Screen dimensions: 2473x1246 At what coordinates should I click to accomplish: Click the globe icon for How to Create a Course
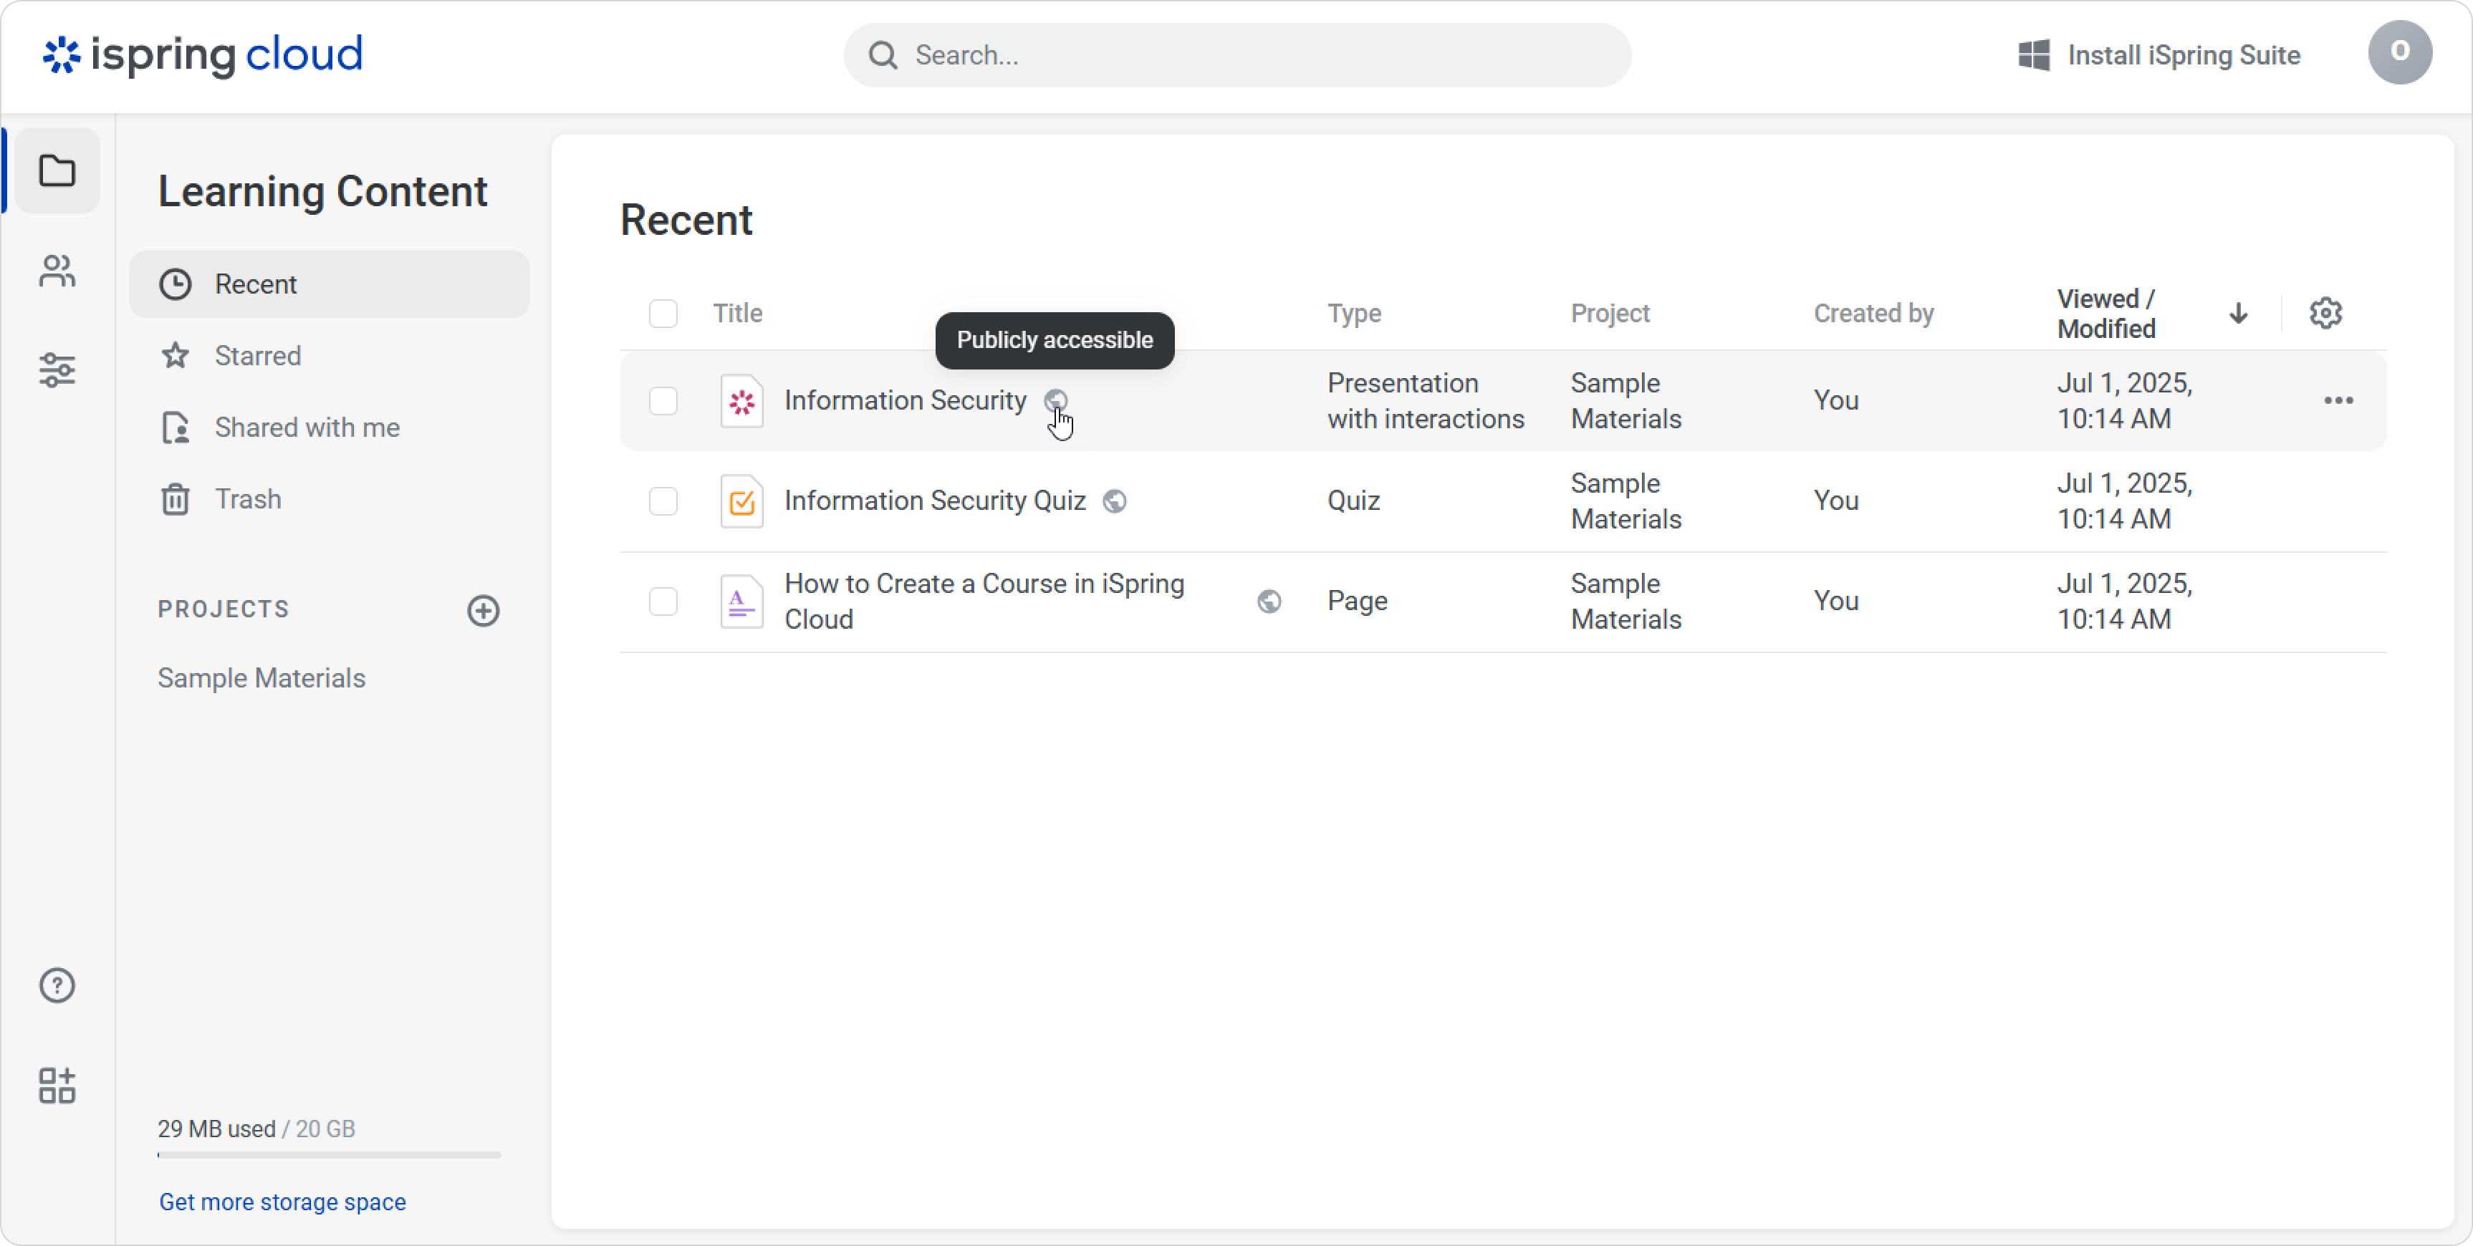(1269, 601)
